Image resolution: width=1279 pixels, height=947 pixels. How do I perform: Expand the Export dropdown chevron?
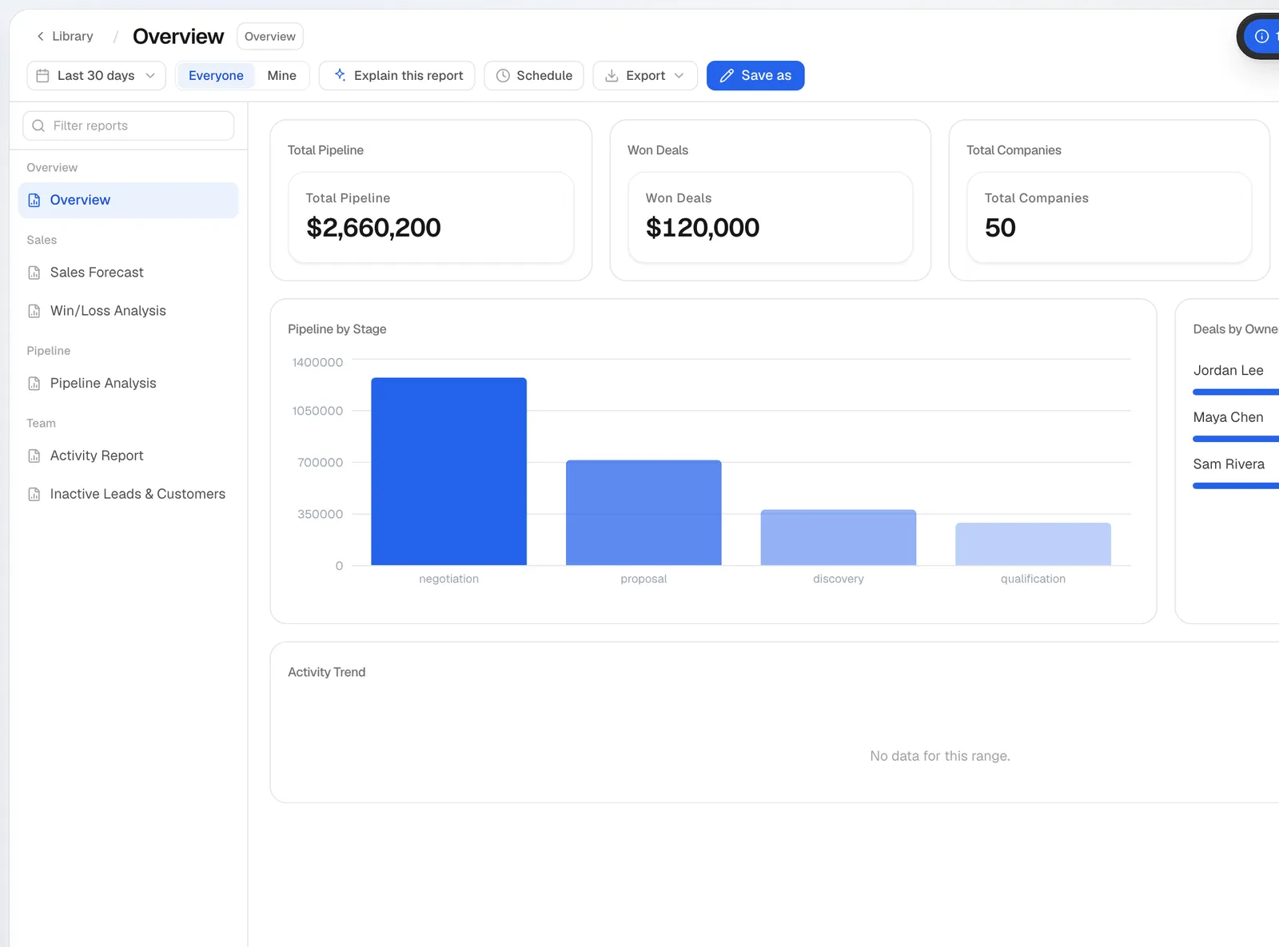[679, 75]
